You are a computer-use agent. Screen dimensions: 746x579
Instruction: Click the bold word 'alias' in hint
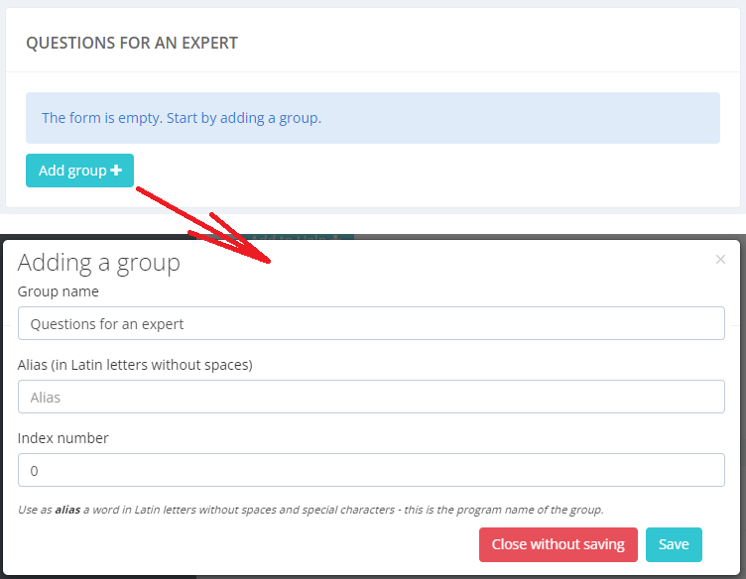67,510
